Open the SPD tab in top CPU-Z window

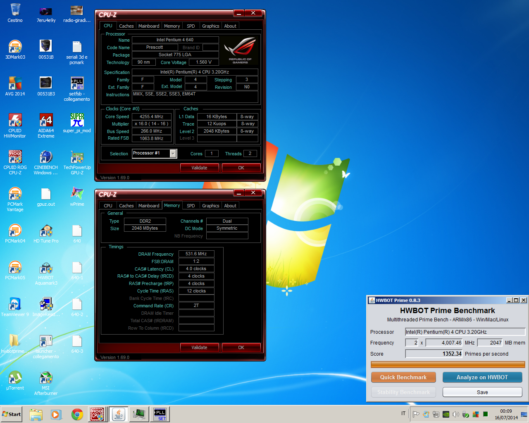(x=191, y=26)
